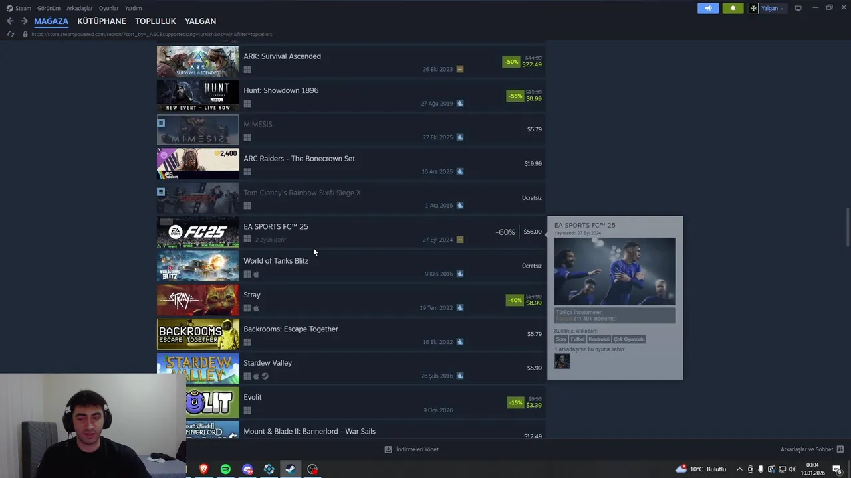Switch to the KÜTÜPHANE tab

pos(102,21)
